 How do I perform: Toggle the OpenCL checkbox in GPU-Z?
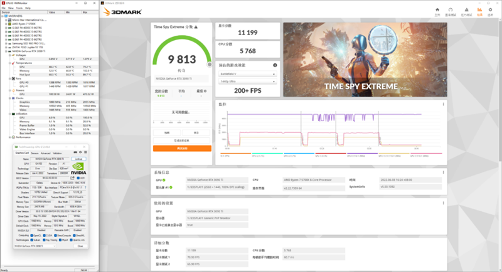pos(32,236)
